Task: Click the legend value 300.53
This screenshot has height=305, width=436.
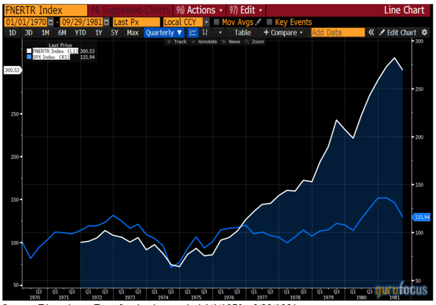Action: [87, 51]
